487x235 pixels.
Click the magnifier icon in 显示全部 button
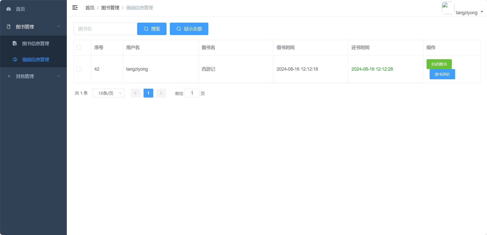tap(179, 29)
